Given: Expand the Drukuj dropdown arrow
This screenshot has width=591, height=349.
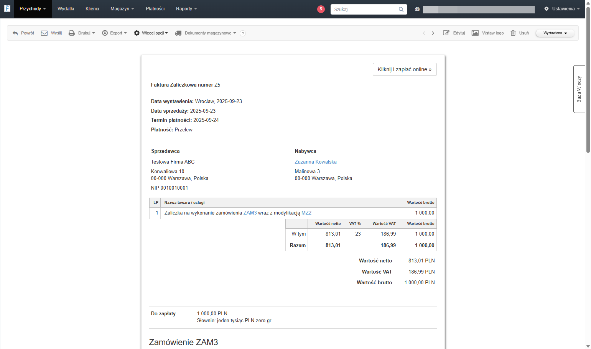Looking at the screenshot, I should click(94, 33).
